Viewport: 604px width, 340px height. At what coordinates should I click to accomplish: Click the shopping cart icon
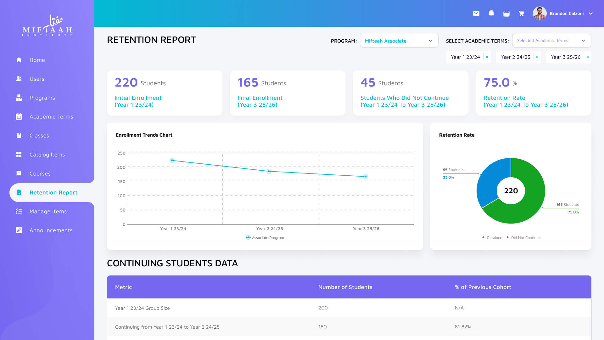coord(522,14)
